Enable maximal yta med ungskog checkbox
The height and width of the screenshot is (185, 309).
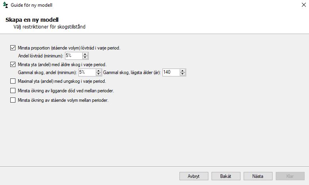coord(13,81)
